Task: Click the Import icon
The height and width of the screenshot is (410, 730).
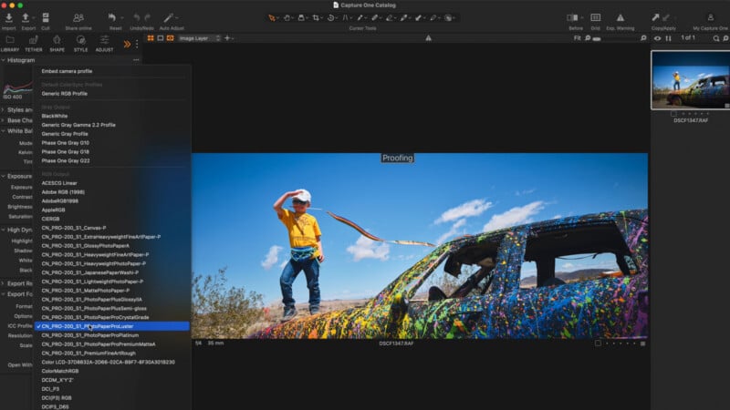Action: pos(8,17)
